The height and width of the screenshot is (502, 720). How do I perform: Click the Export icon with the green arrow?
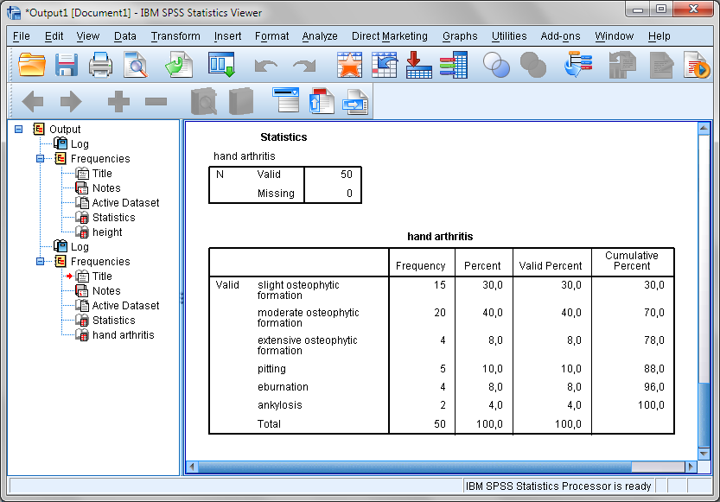179,65
